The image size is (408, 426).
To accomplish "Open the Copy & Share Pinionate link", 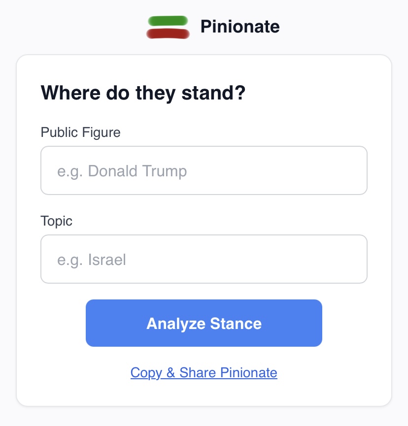I will pos(204,372).
